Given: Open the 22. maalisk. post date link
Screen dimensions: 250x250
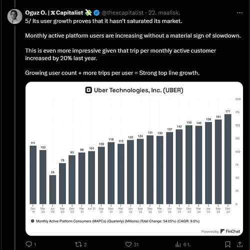Looking at the screenshot, I should pos(164,13).
